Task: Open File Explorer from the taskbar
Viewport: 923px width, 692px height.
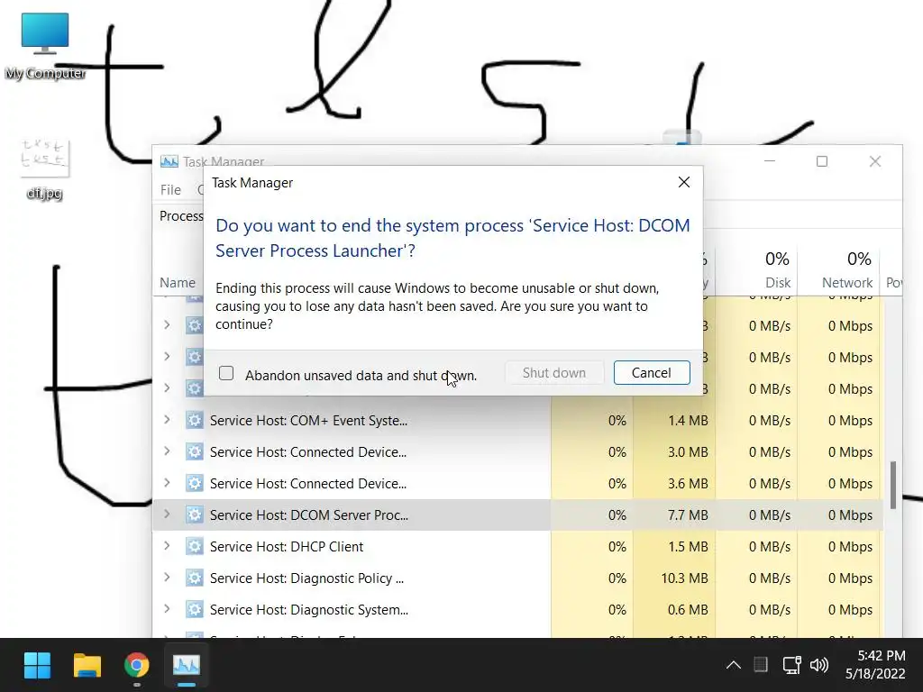Action: click(87, 666)
